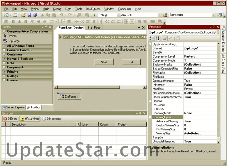This screenshot has height=166, width=227.
Task: Click the New Project toolbar icon
Action: (6, 15)
